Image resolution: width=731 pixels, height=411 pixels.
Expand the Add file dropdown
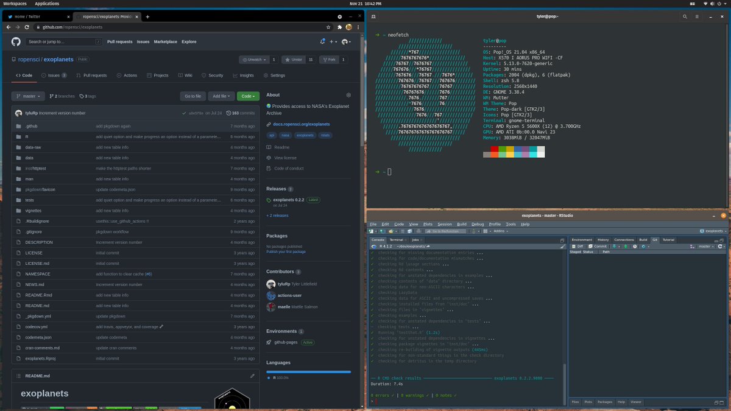[221, 96]
